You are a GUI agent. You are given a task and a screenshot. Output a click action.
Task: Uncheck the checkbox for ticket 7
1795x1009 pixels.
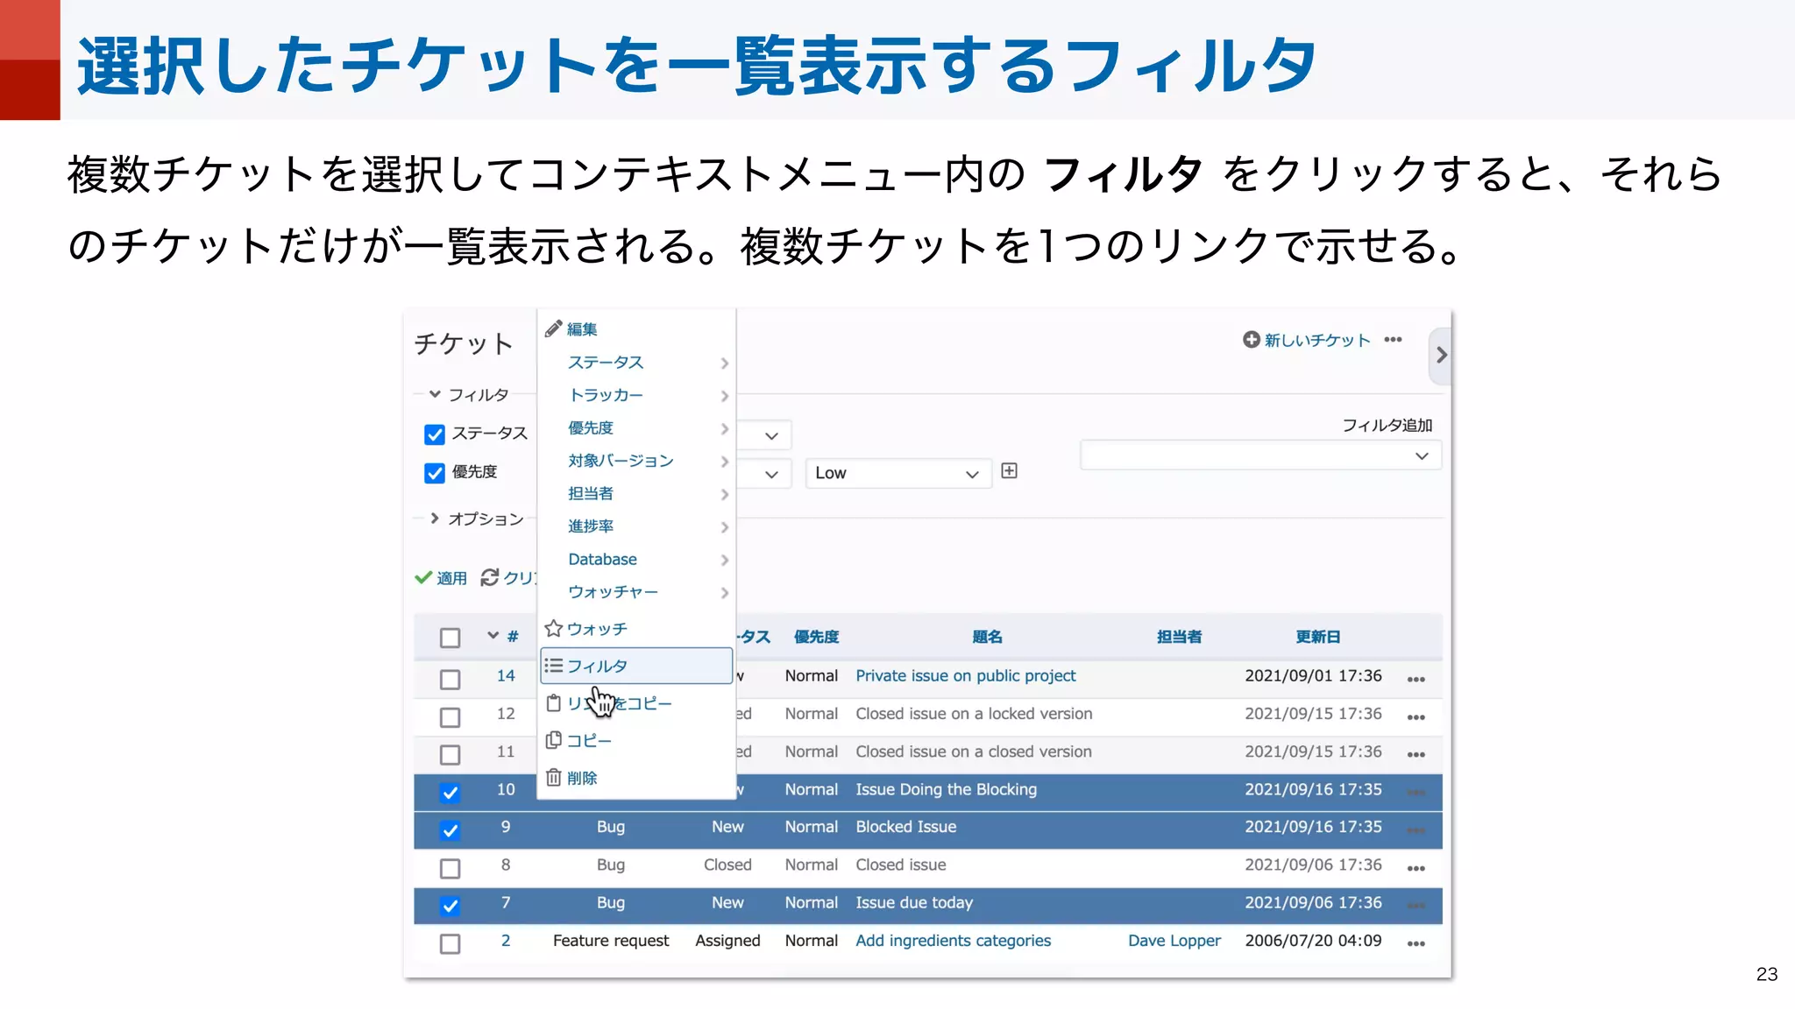tap(450, 906)
